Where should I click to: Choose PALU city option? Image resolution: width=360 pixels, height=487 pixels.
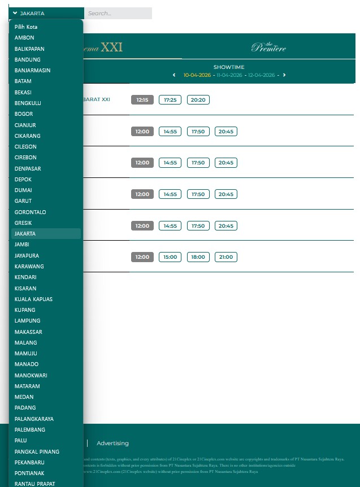pyautogui.click(x=46, y=440)
